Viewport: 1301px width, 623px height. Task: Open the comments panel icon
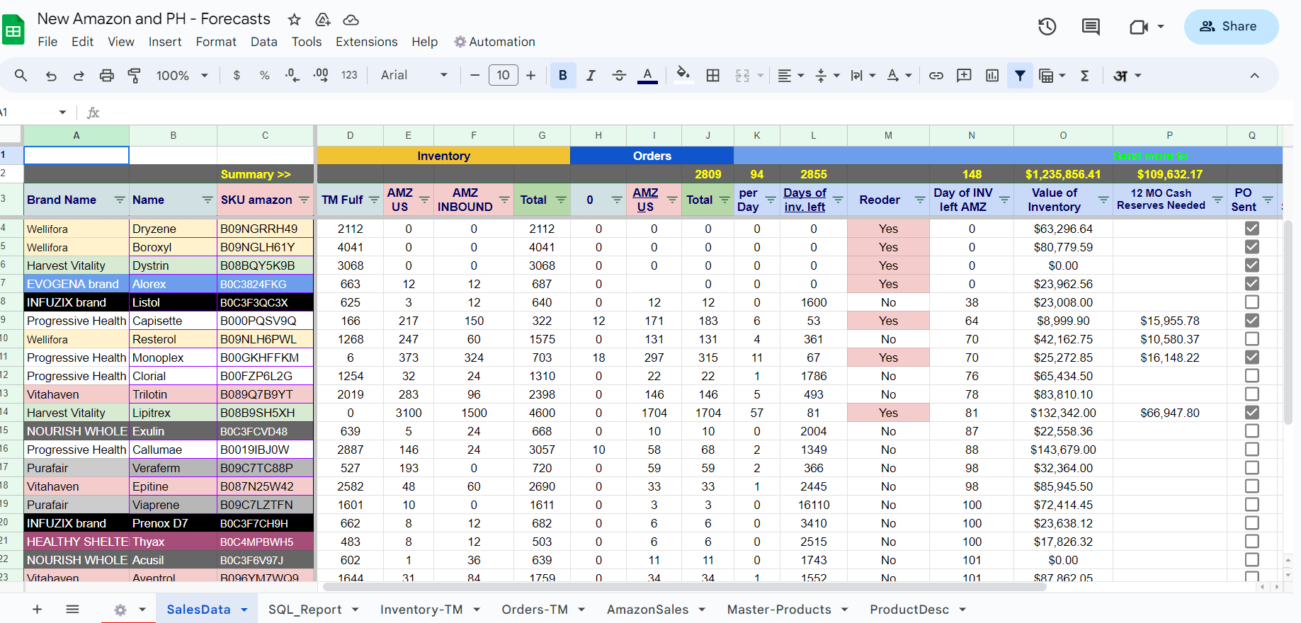pyautogui.click(x=1091, y=27)
